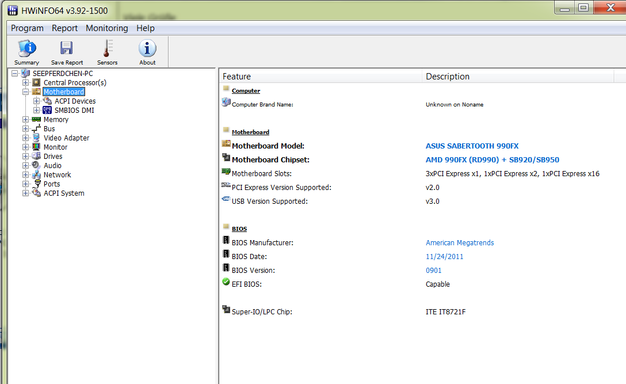Click the SMBIOS DMI icon
Image resolution: width=626 pixels, height=384 pixels.
[x=47, y=111]
